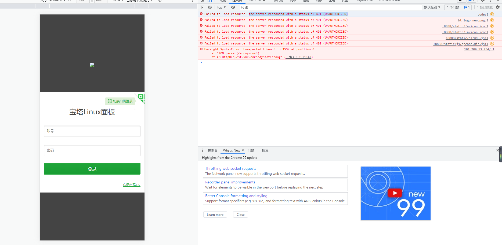Image resolution: width=502 pixels, height=245 pixels.
Task: Play the Chrome 99 new features video
Action: coord(395,193)
